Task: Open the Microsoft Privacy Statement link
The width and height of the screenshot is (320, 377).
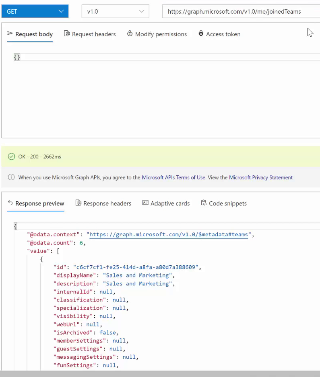Action: tap(261, 177)
